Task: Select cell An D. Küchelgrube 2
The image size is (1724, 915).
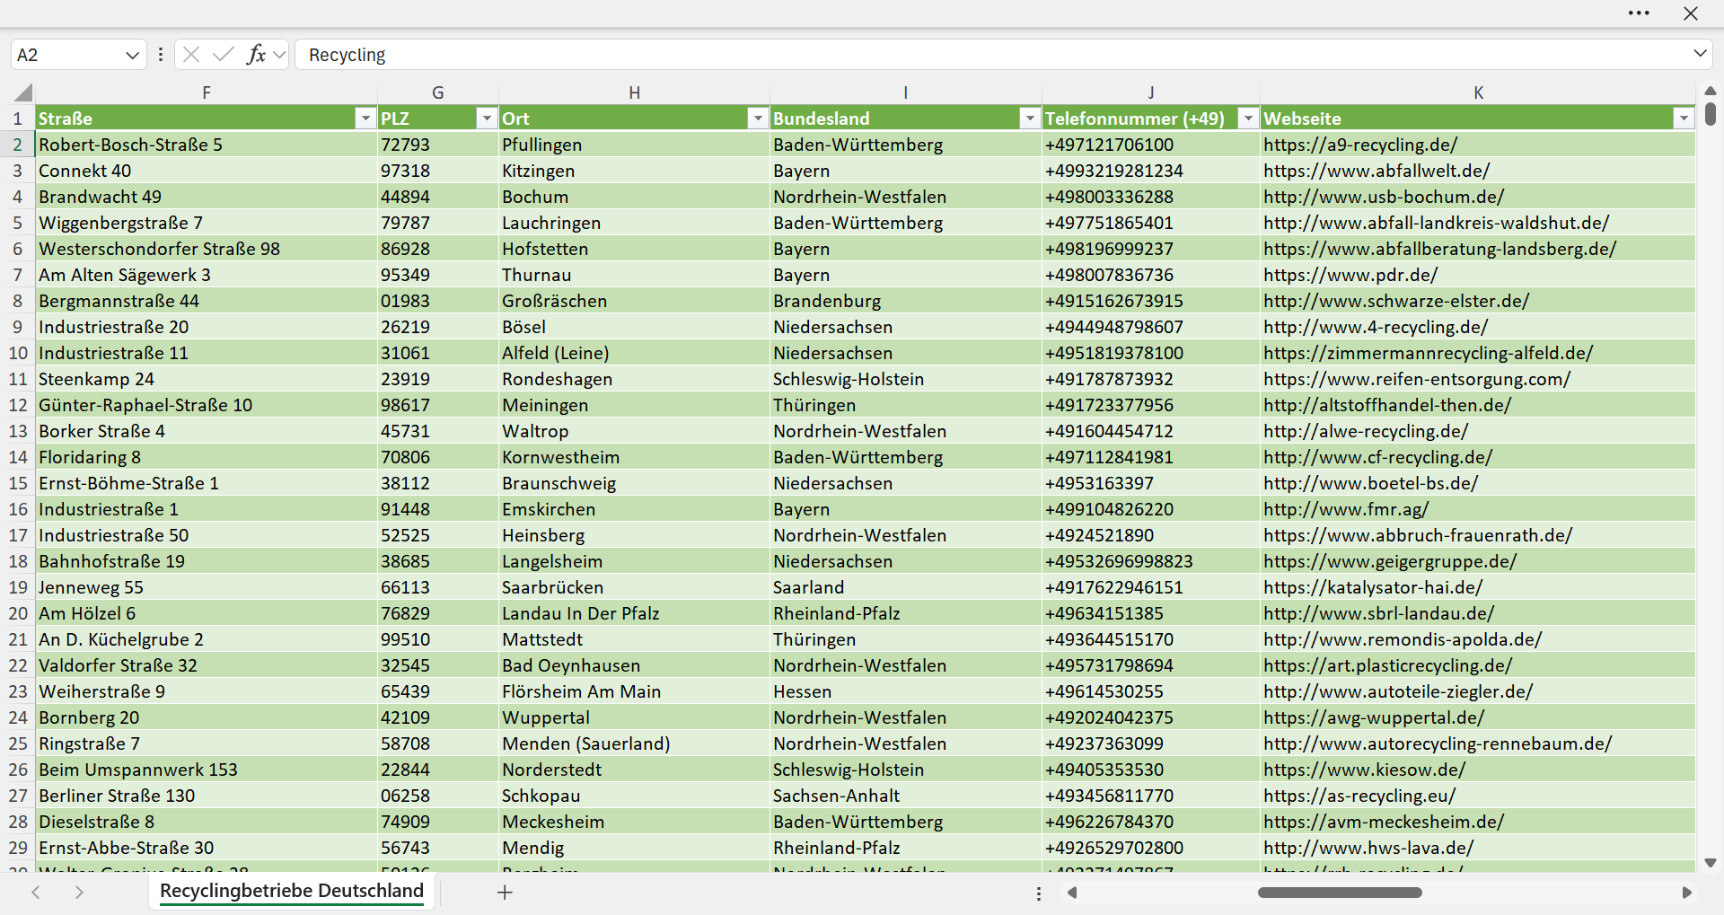Action: pyautogui.click(x=207, y=639)
